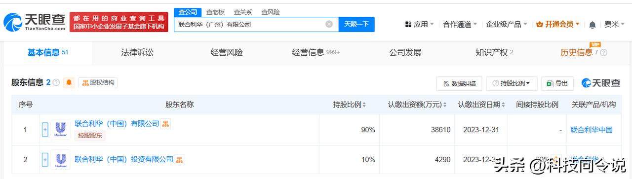This screenshot has width=632, height=179.
Task: Sort by 认缴出资日期 column arrows
Action: coord(503,105)
